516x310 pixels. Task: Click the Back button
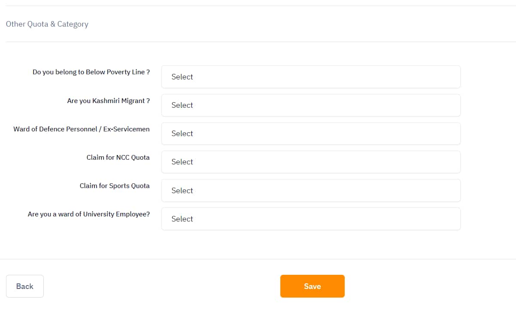[24, 286]
